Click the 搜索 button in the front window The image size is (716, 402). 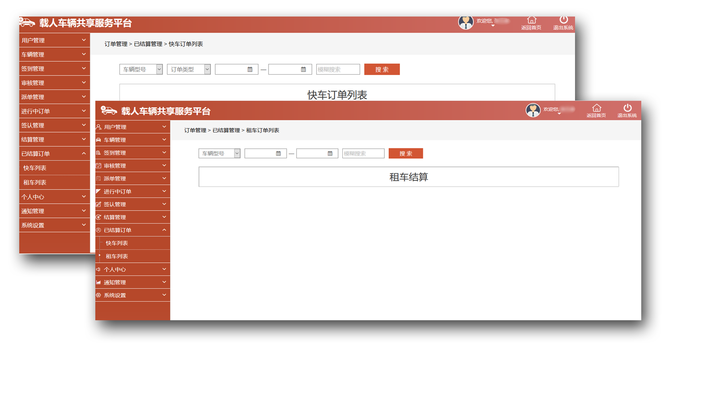tap(405, 154)
